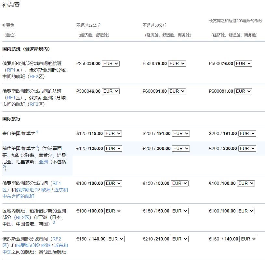265x260 pixels.
Task: Open 近东和中东 link in the RF1 international row
Action: point(61,190)
